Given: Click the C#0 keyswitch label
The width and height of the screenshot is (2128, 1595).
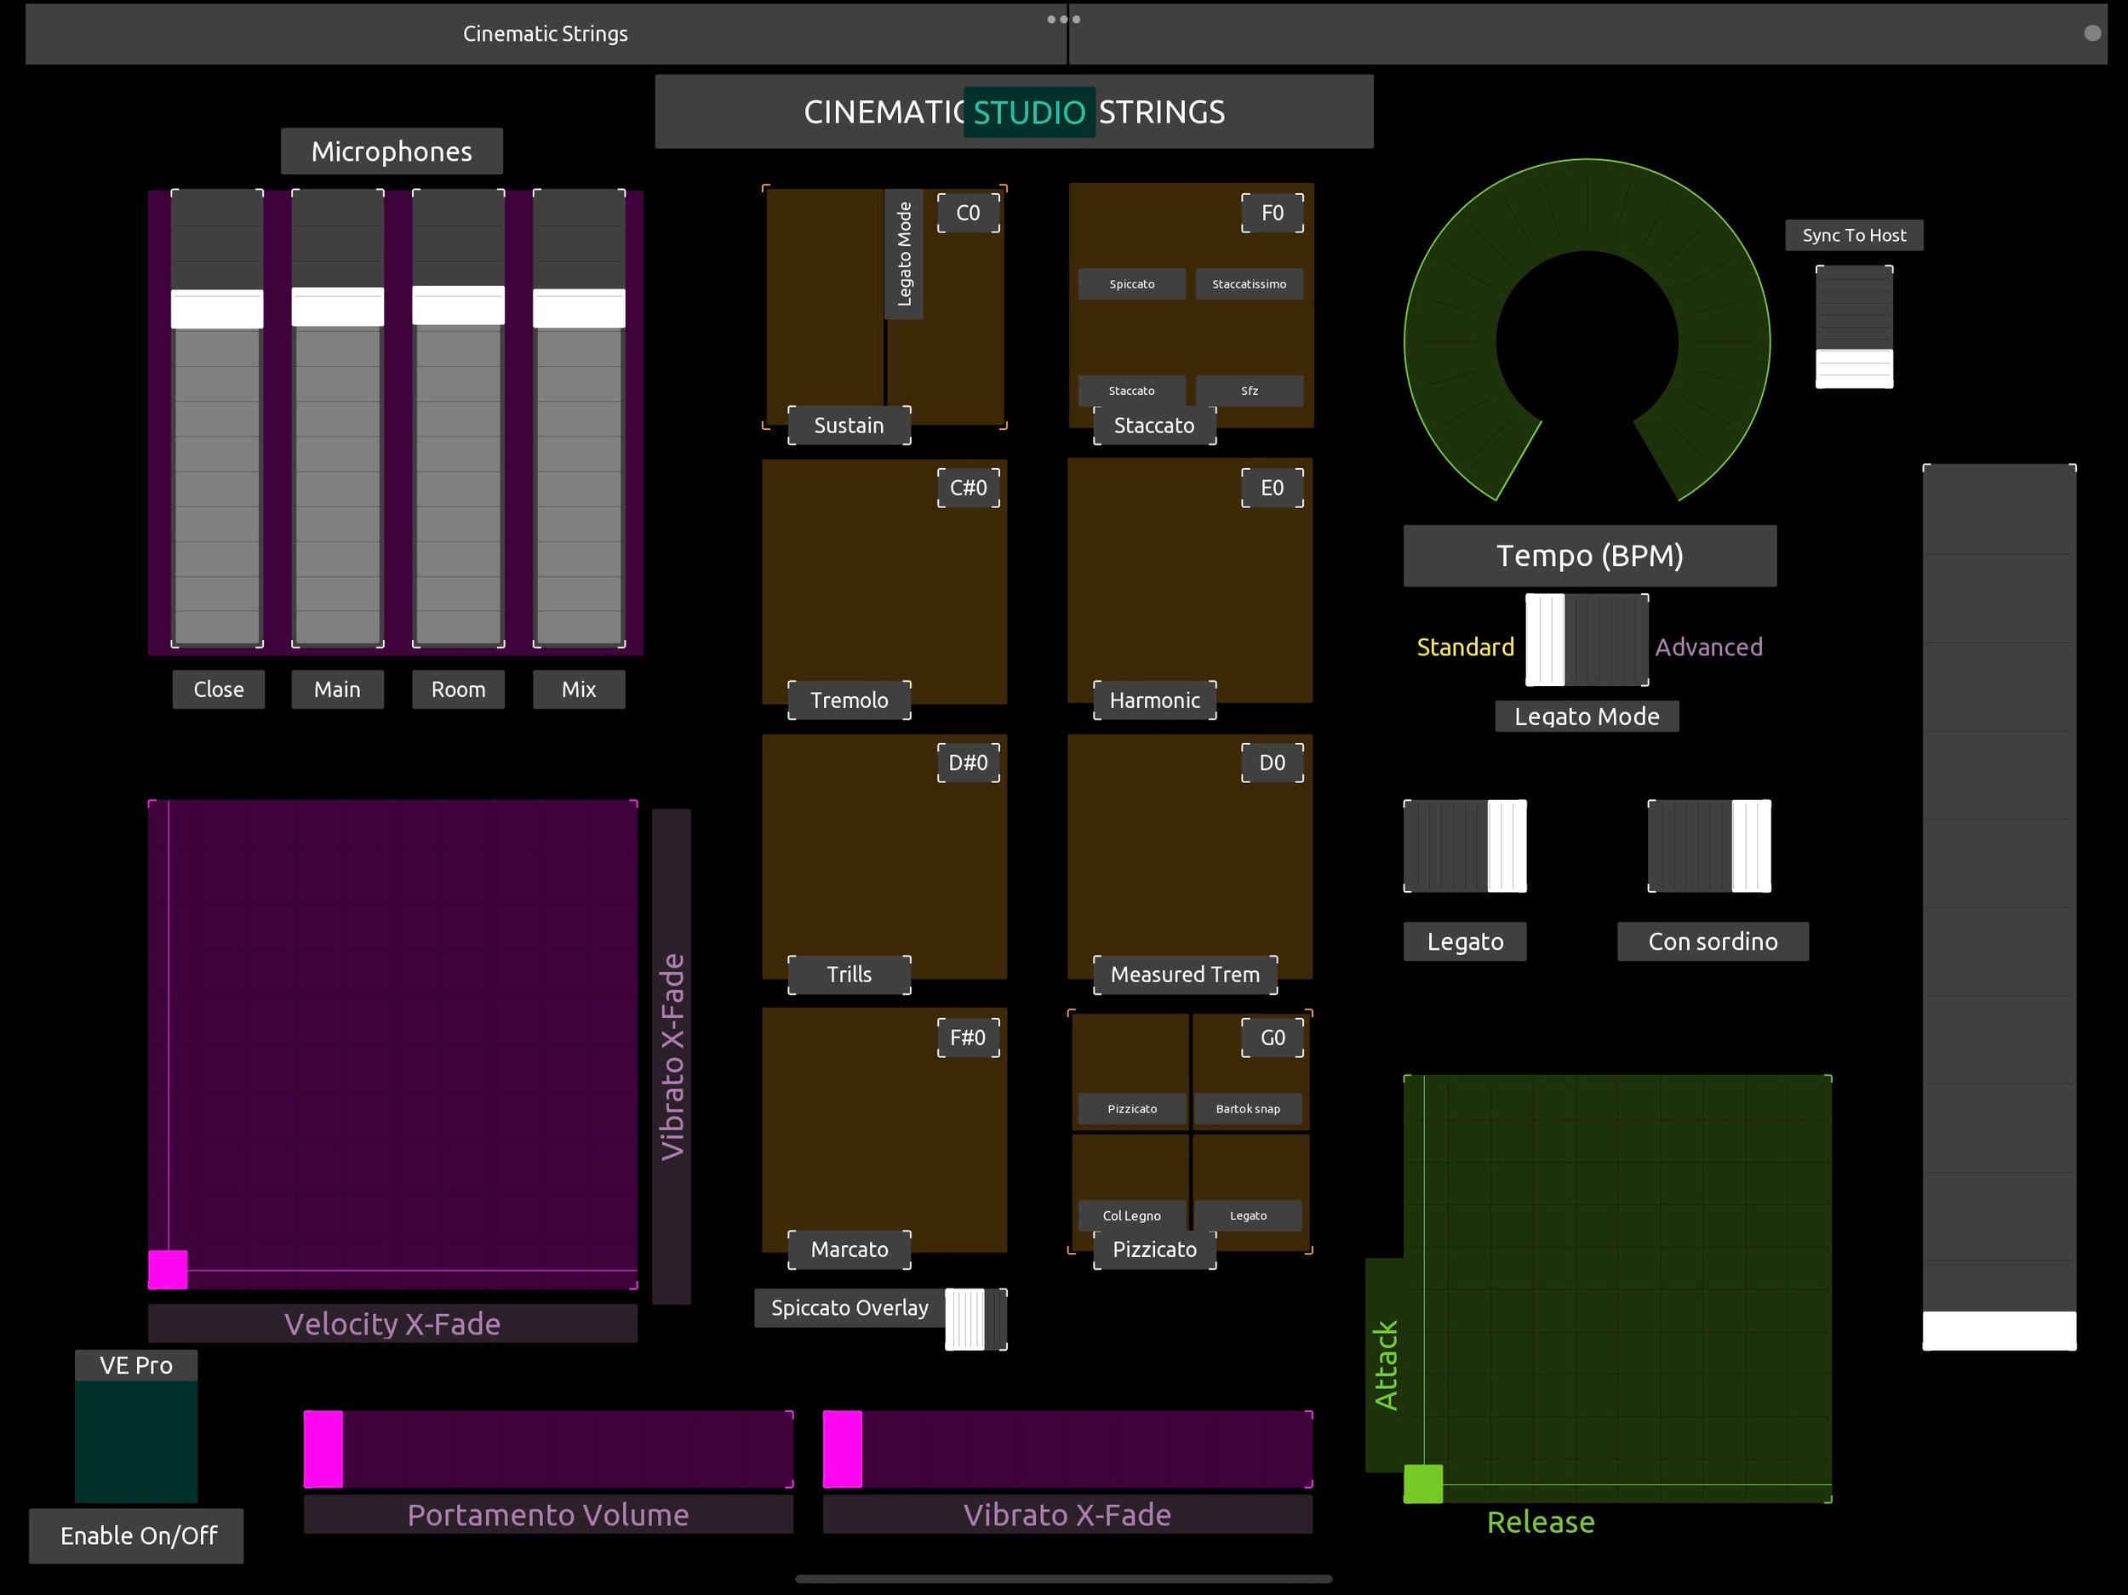Looking at the screenshot, I should [968, 488].
